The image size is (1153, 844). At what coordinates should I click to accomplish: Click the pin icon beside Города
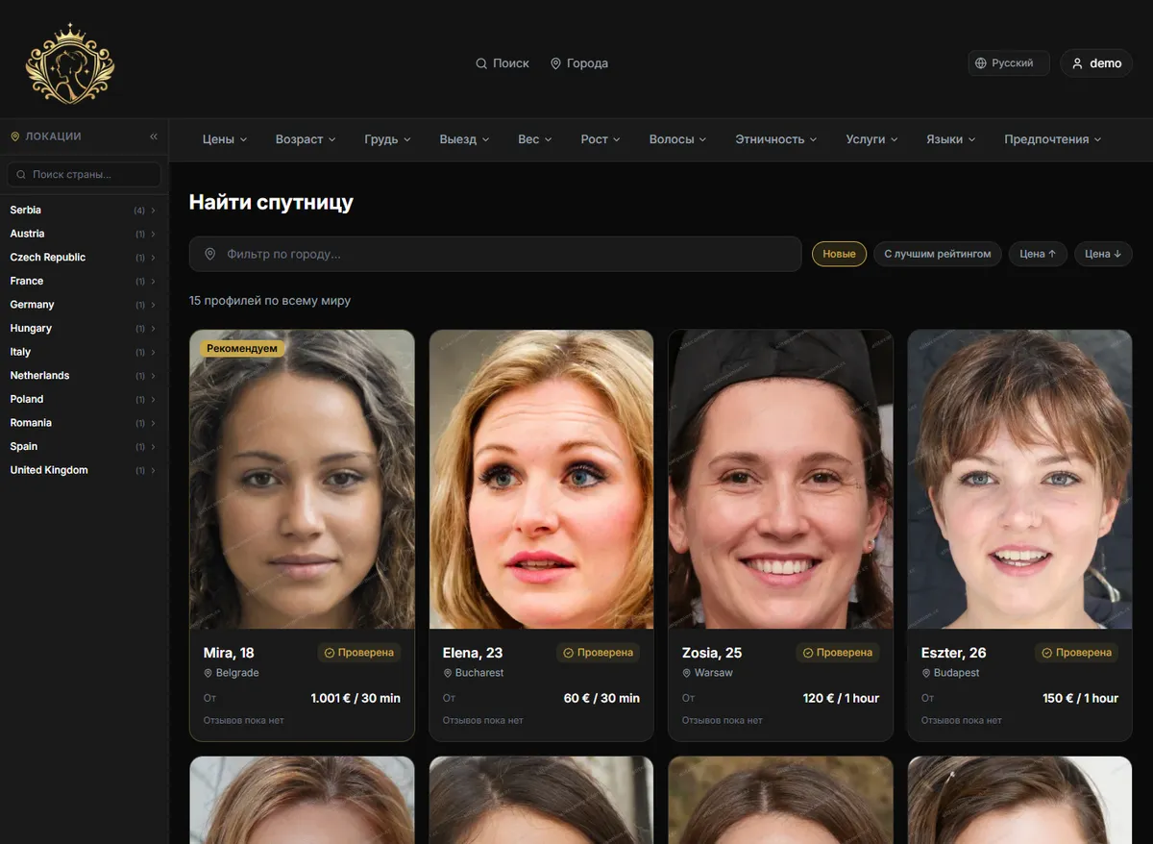tap(555, 63)
